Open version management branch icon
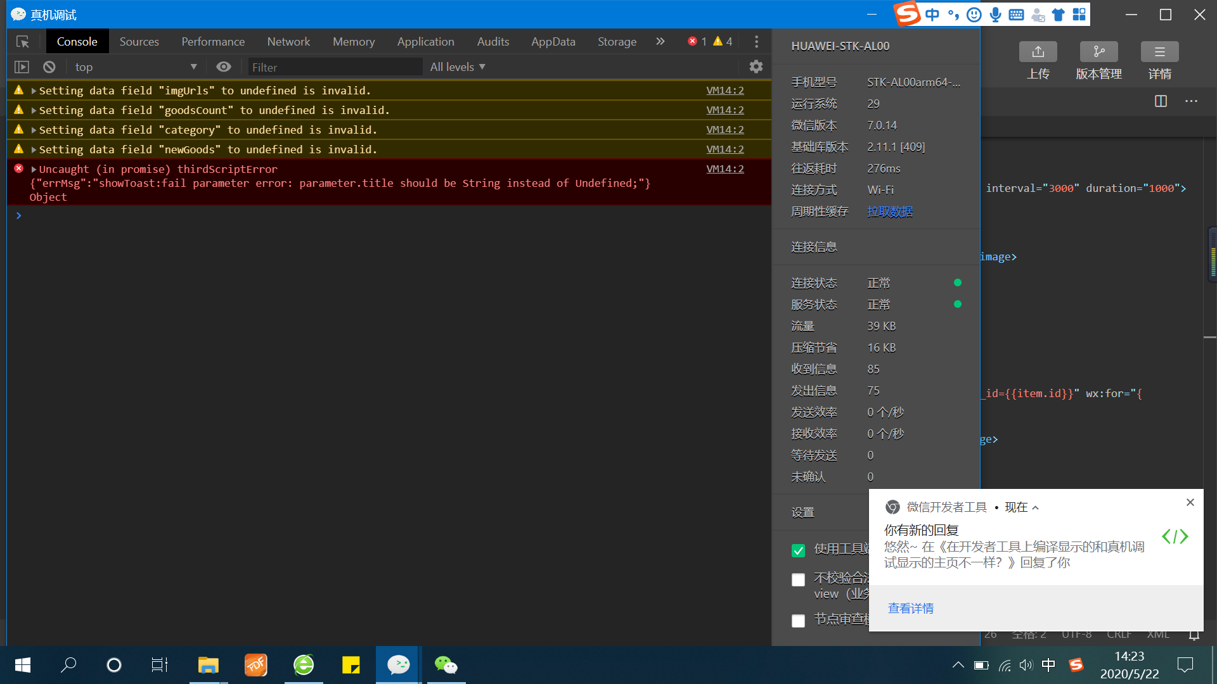The height and width of the screenshot is (684, 1217). pyautogui.click(x=1098, y=52)
